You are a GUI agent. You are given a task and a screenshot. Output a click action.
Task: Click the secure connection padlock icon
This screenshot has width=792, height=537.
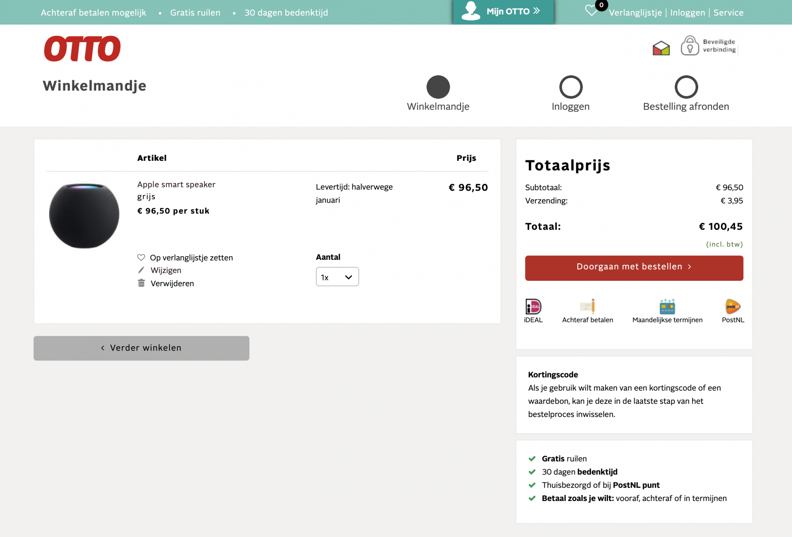689,46
